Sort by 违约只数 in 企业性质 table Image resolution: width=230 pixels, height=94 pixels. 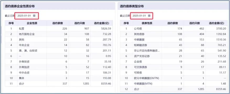point(80,23)
